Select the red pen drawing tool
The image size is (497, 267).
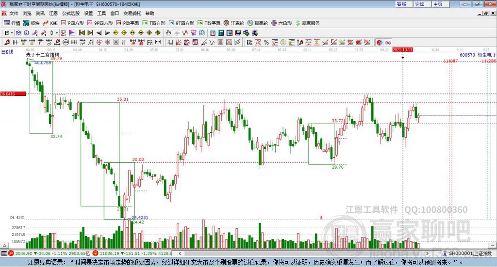[x=7, y=42]
